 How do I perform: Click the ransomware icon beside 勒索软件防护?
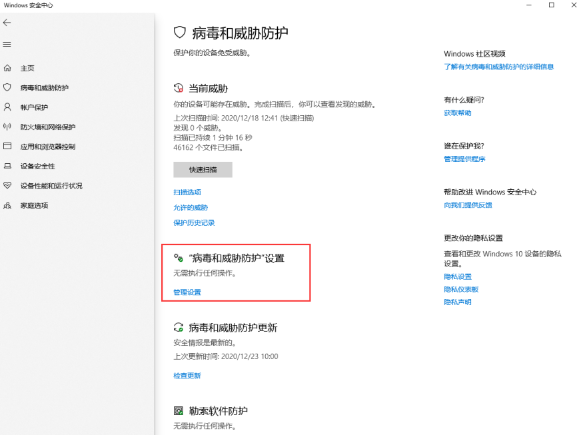tap(179, 411)
